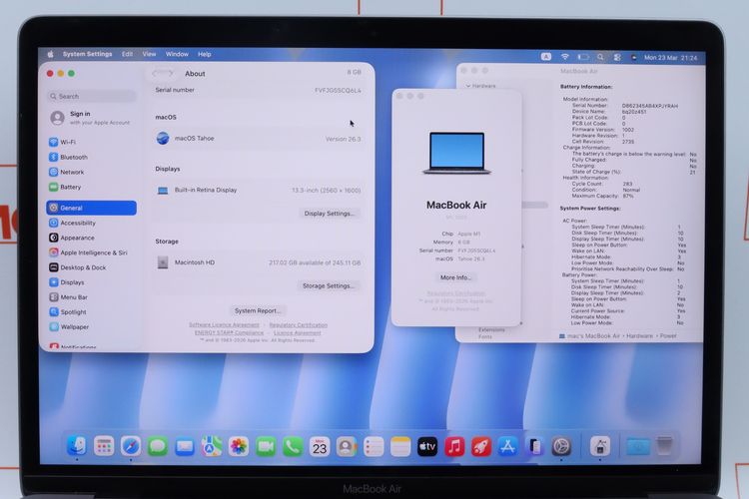The height and width of the screenshot is (499, 749).
Task: Click More Info in the MacBook Air window
Action: click(x=455, y=277)
